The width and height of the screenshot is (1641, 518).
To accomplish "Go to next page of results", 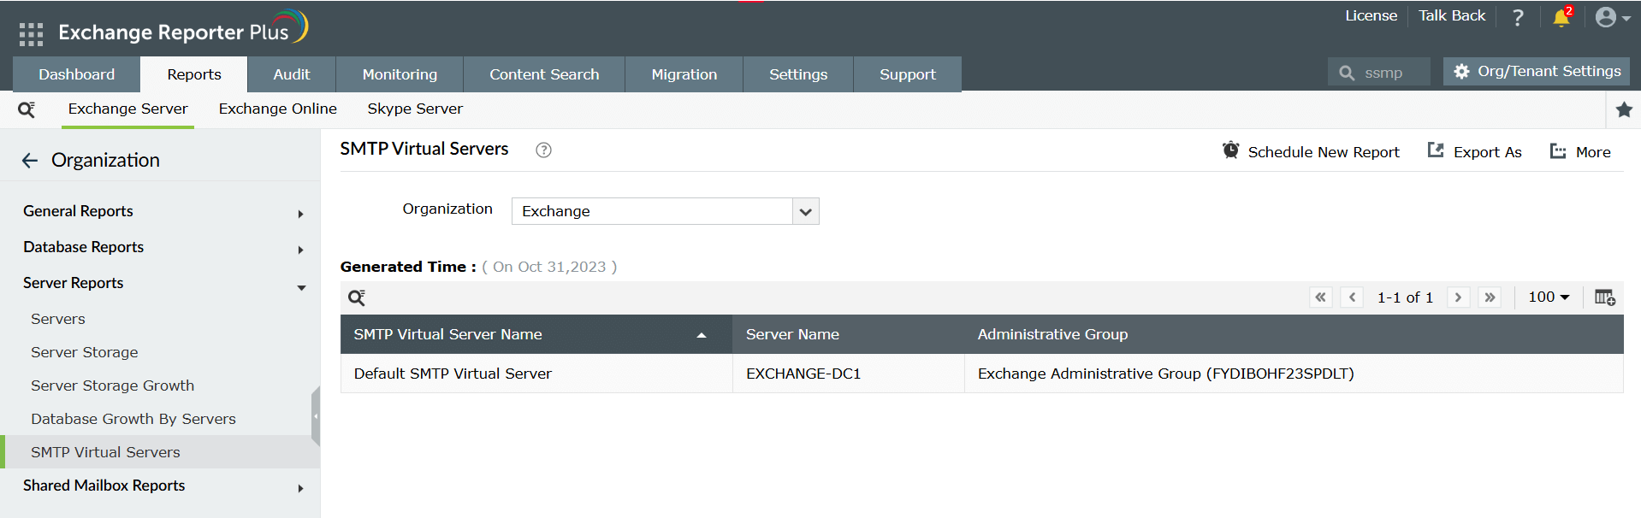I will click(1458, 297).
